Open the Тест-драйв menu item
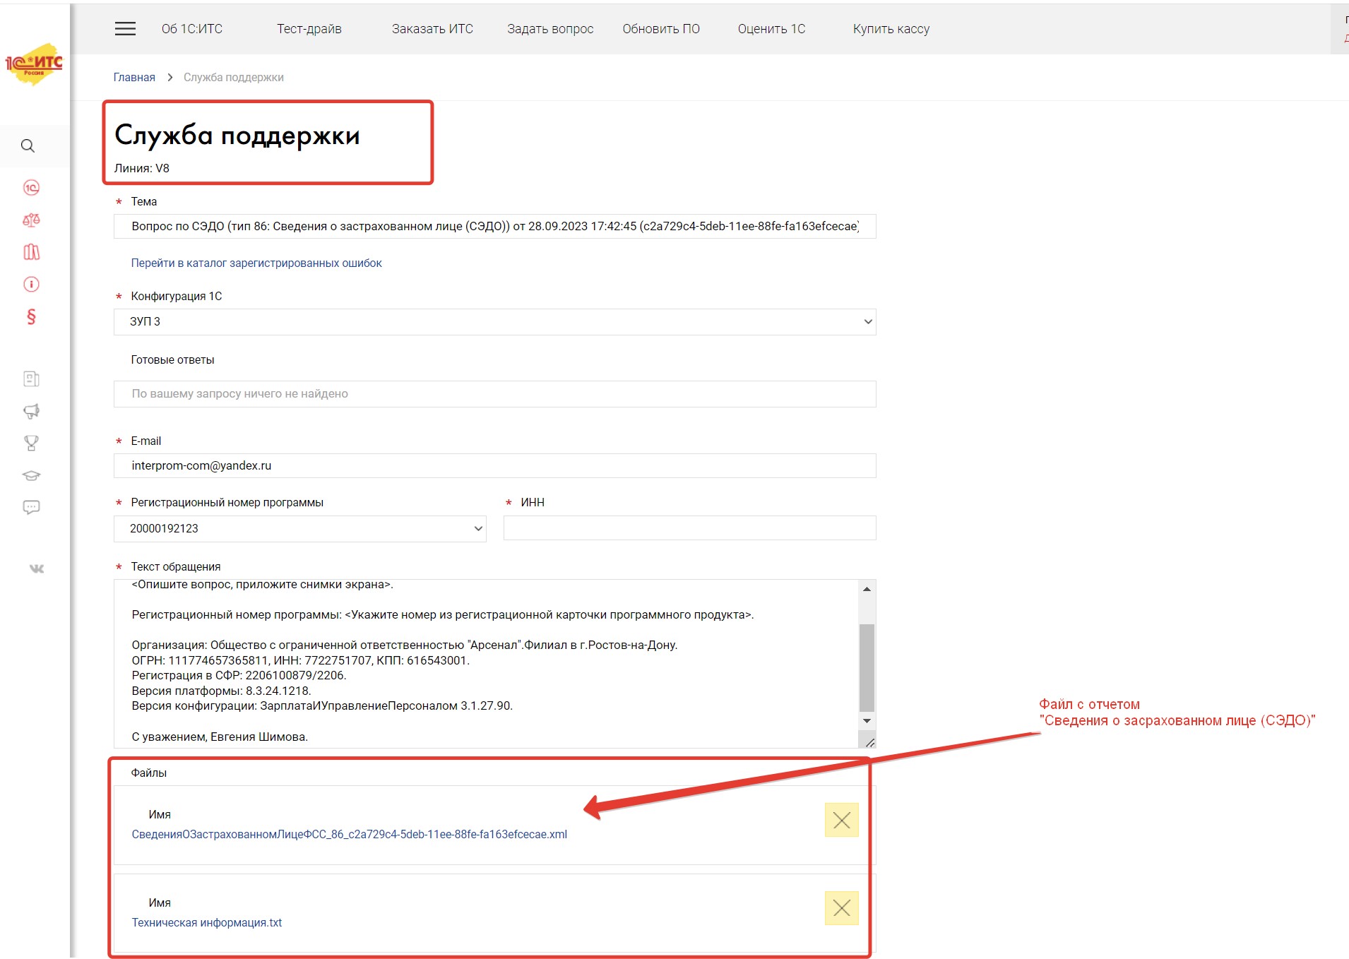The width and height of the screenshot is (1349, 959). 309,29
